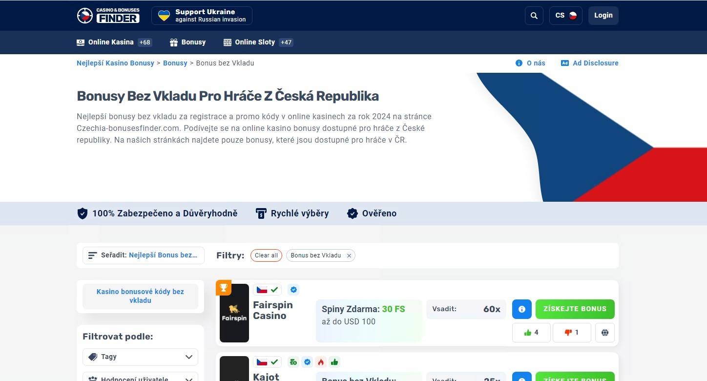Open the Ad Disclosure link
The height and width of the screenshot is (381, 707).
point(590,63)
